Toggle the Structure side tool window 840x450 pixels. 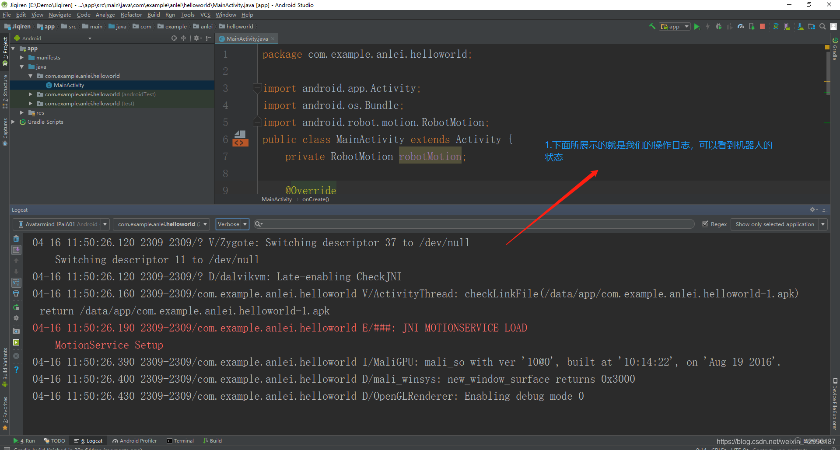pos(5,92)
